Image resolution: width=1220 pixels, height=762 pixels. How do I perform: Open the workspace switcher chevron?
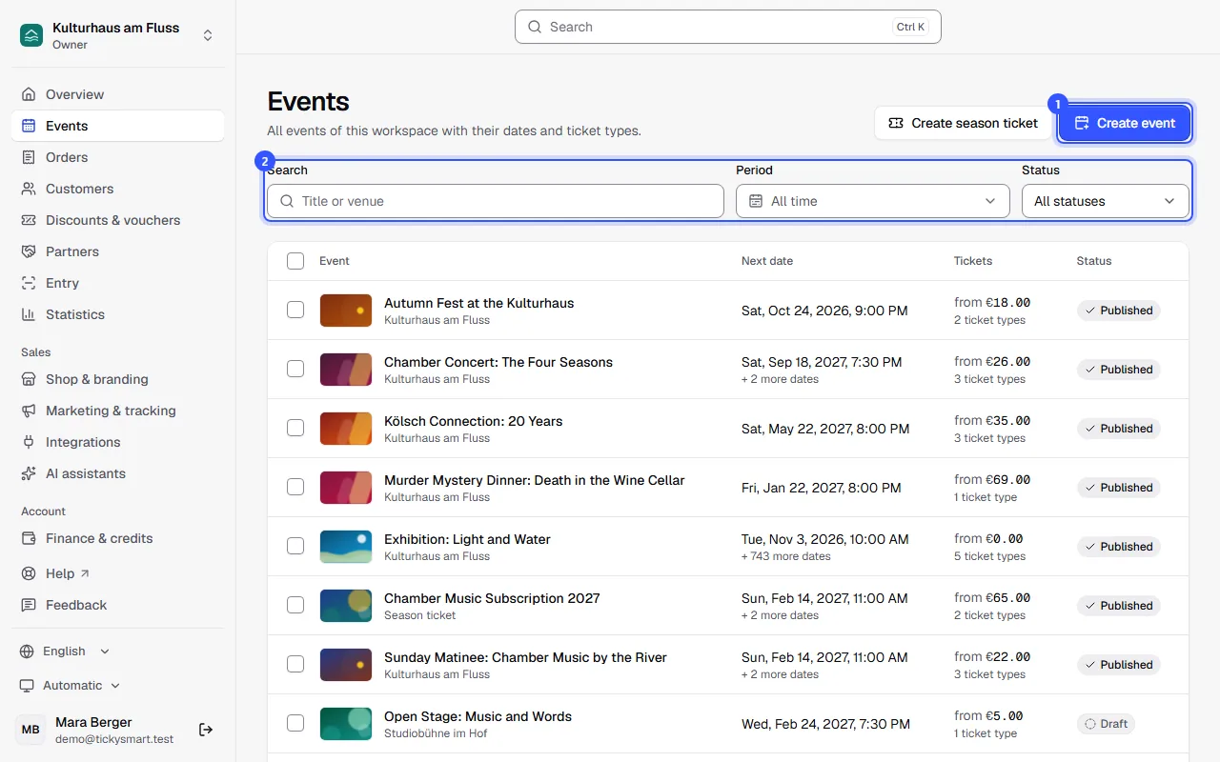[208, 35]
